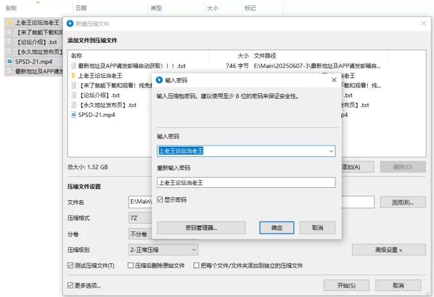Click the 重新输入密码 field
Screen dimensions: 434x297
coord(246,182)
